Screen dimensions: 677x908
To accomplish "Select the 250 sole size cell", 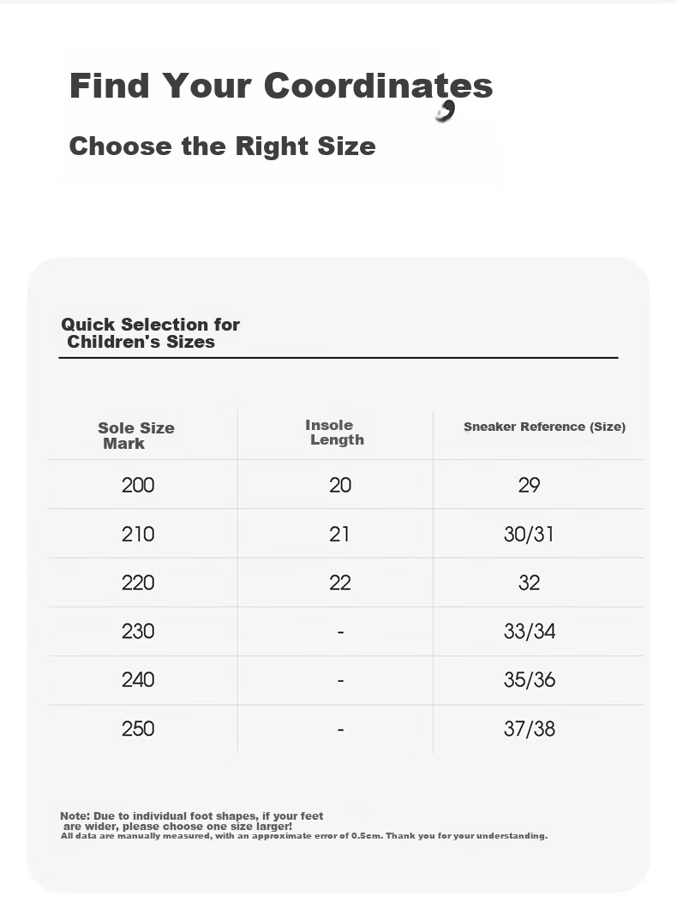I will pos(138,728).
